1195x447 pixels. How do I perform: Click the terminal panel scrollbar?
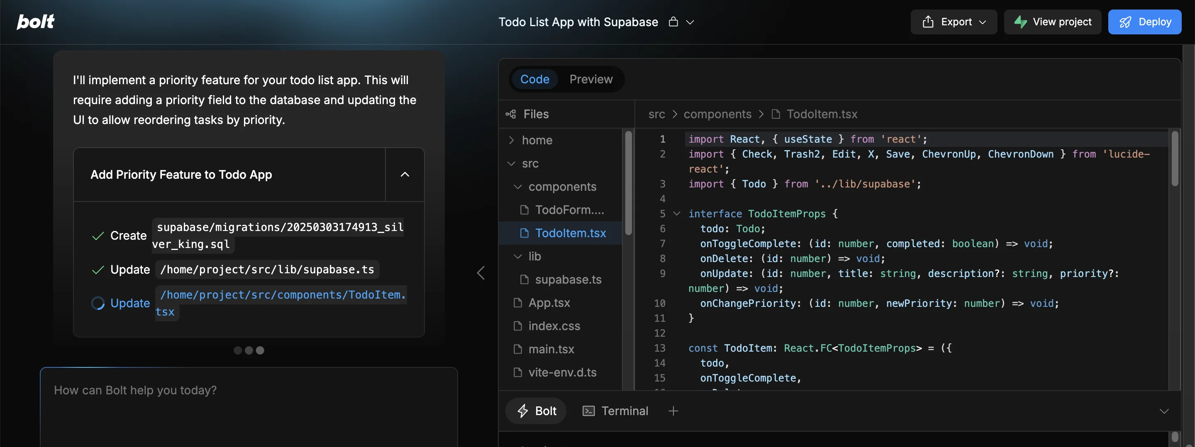click(1175, 437)
